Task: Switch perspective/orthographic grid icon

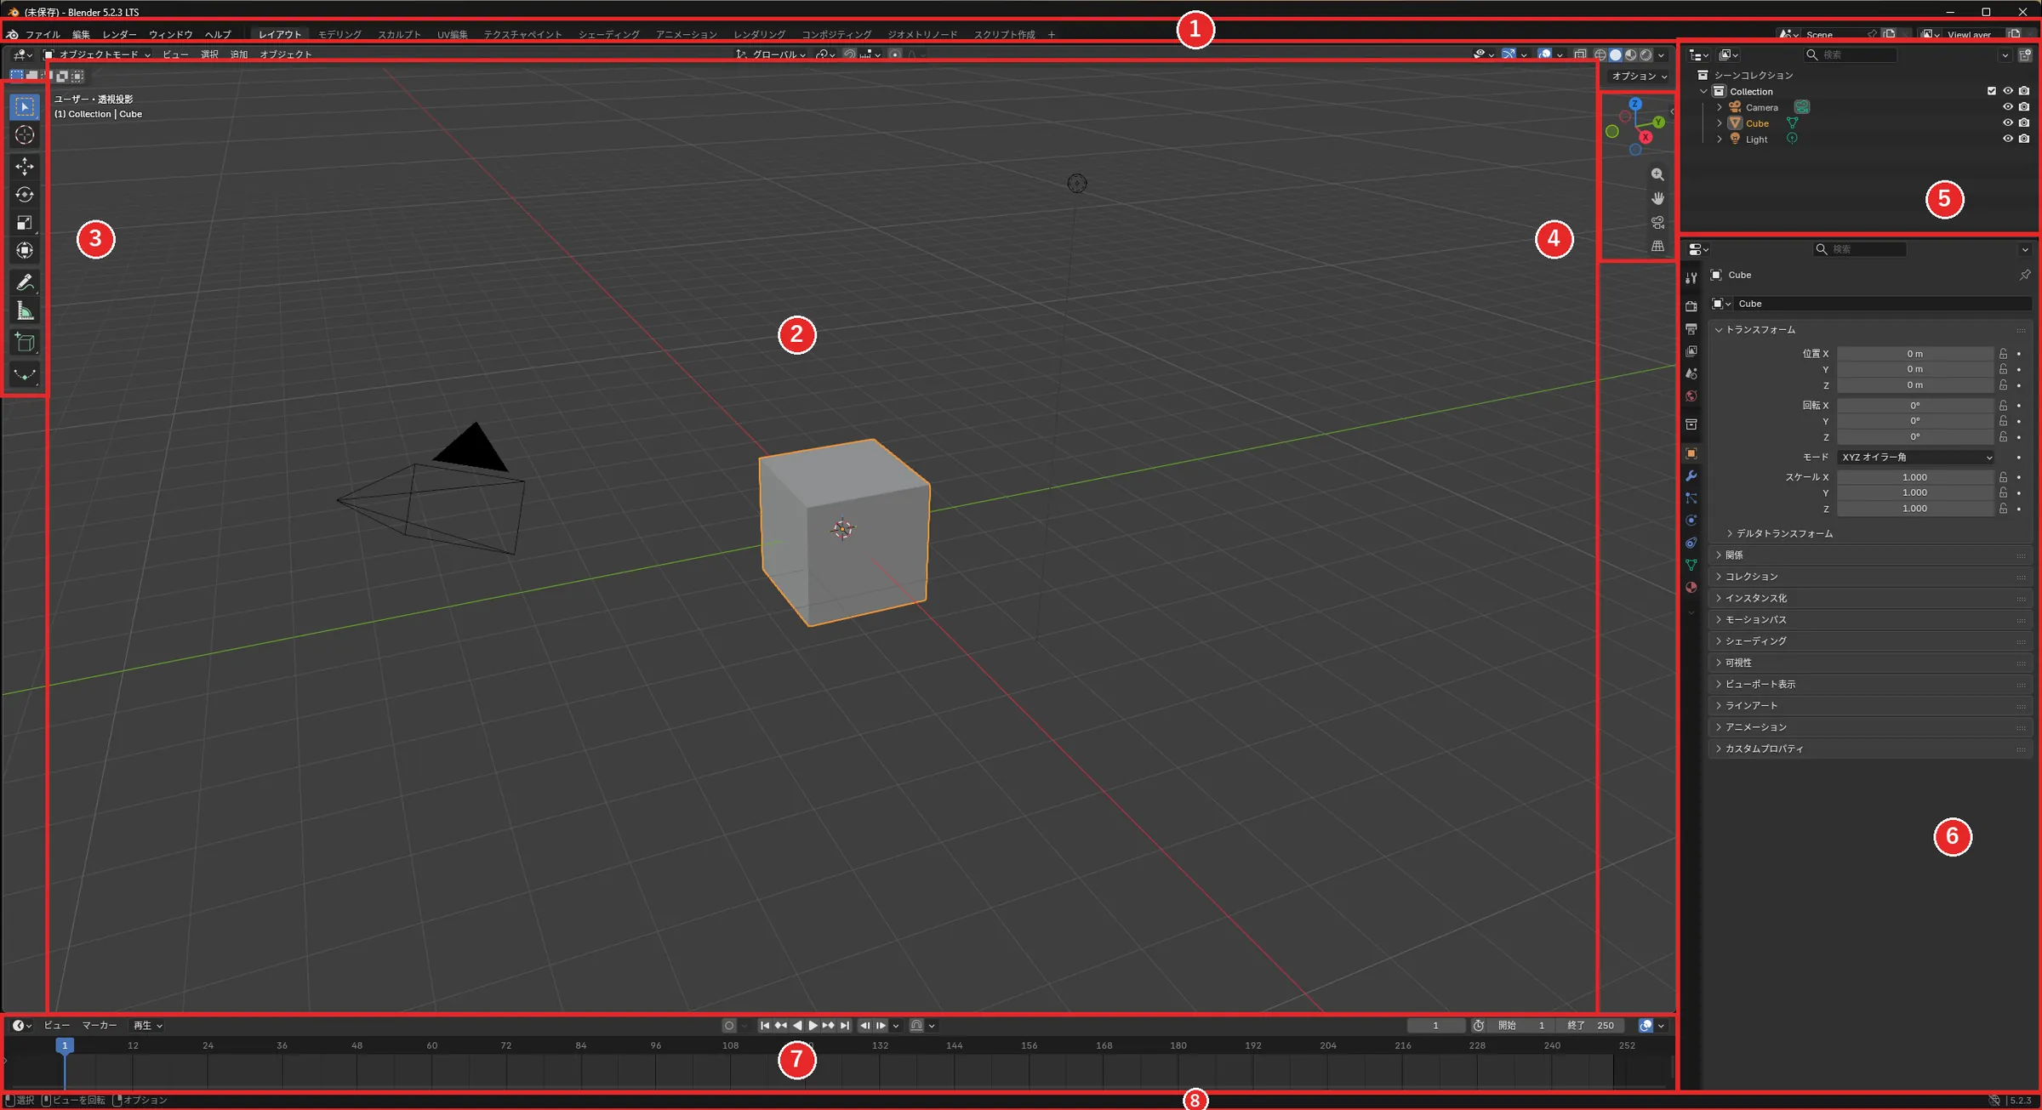Action: tap(1657, 247)
